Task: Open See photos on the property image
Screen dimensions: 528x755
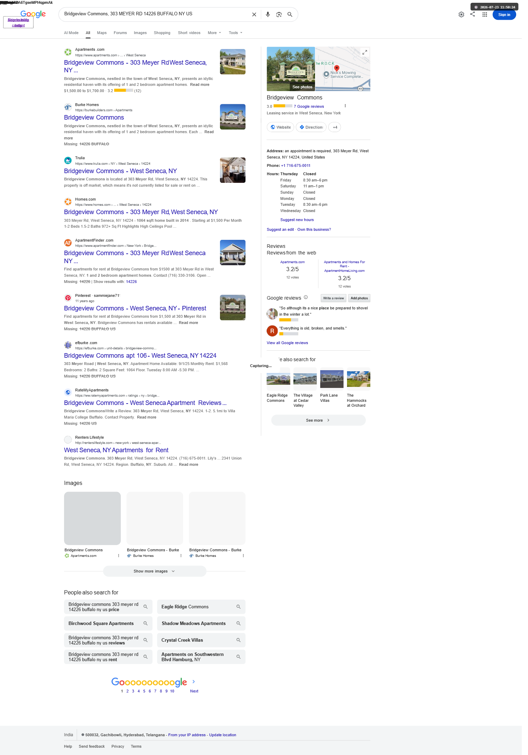Action: tap(302, 87)
